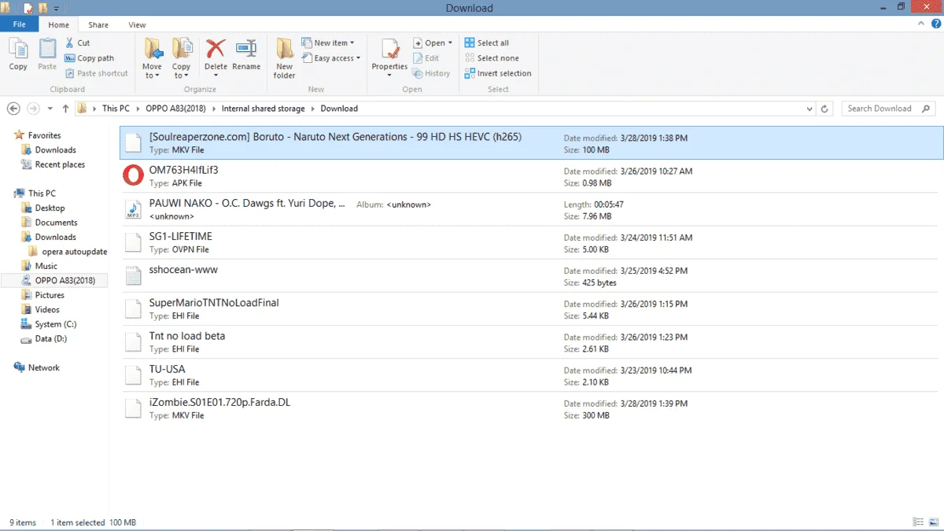Screen dimensions: 944x531
Task: Click This PC in address bar
Action: [116, 109]
